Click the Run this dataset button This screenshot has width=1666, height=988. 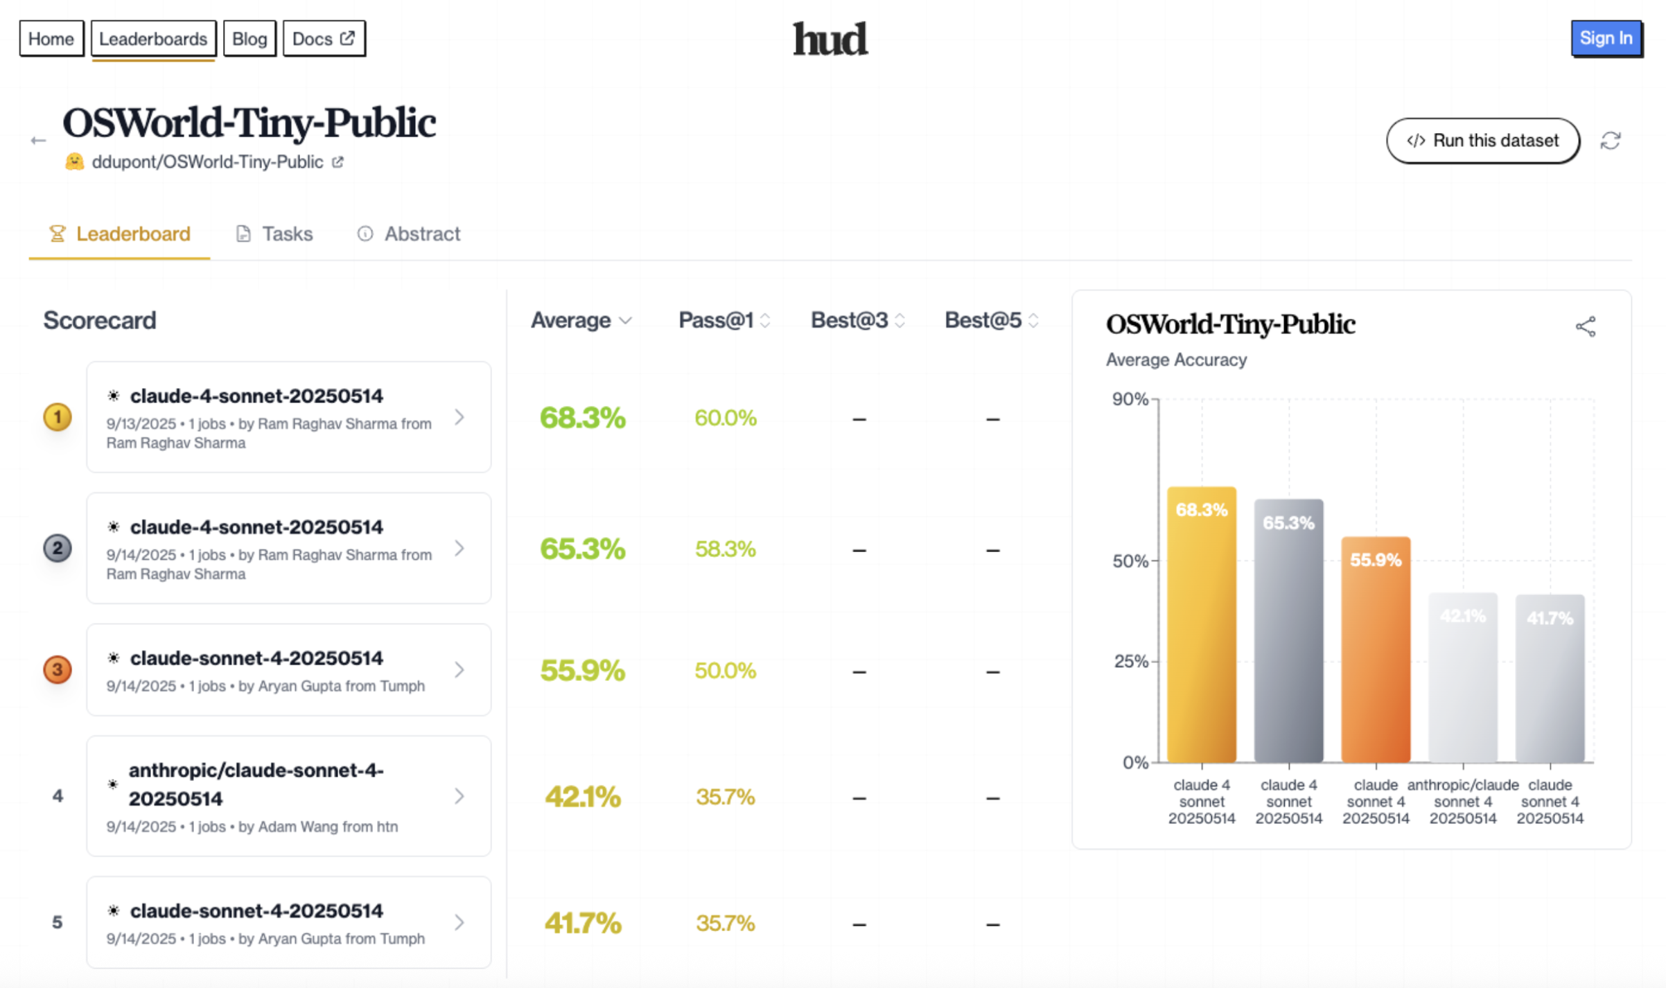pyautogui.click(x=1483, y=141)
